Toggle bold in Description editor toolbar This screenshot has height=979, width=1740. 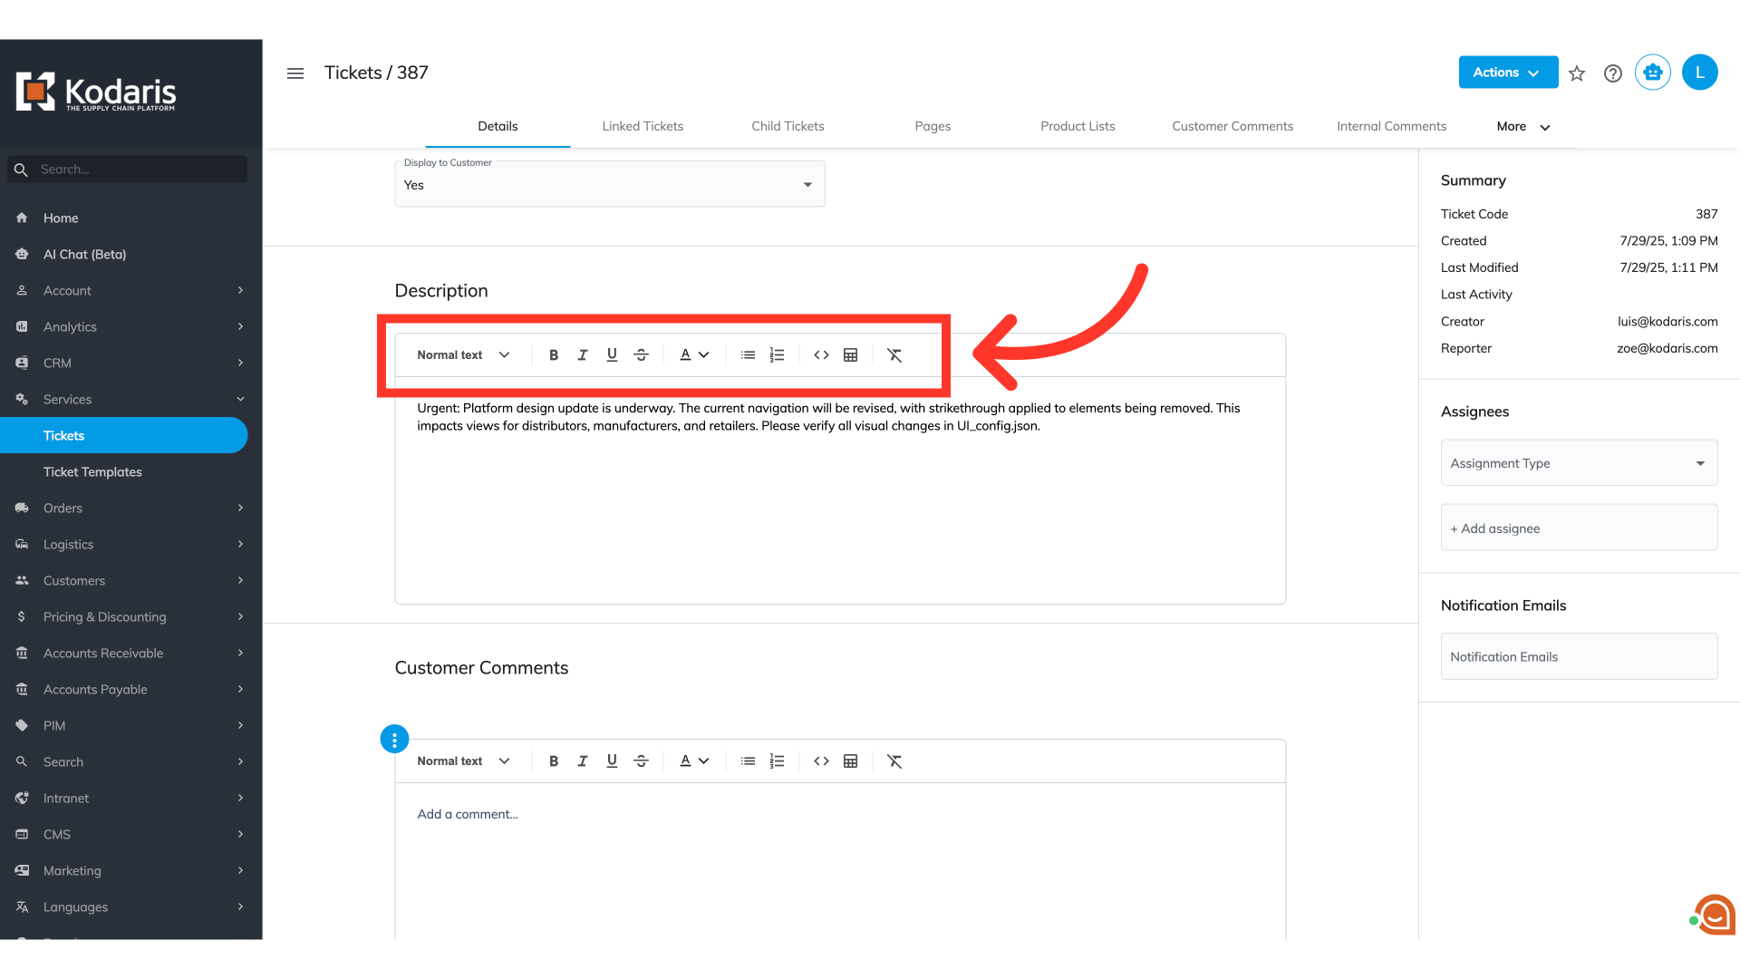pos(554,355)
